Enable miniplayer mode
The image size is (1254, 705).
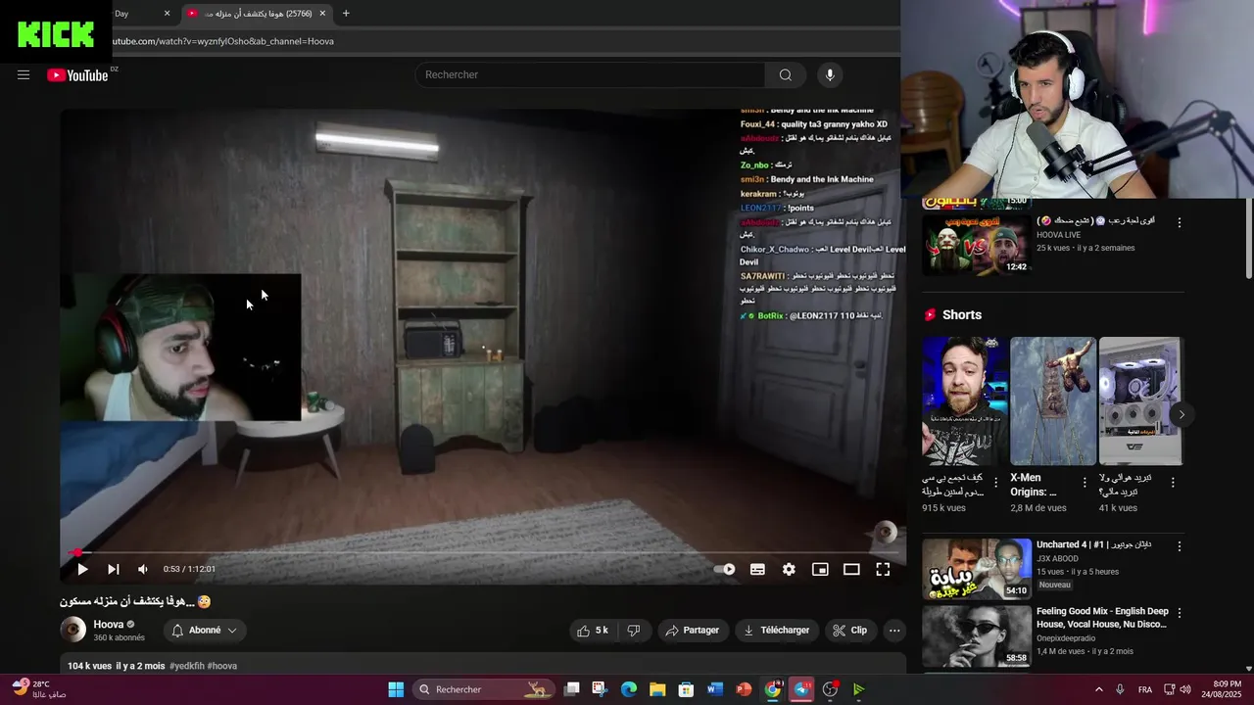(x=820, y=569)
